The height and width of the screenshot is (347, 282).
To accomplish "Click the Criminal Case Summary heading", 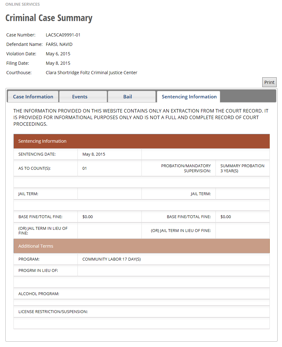I will [x=49, y=18].
